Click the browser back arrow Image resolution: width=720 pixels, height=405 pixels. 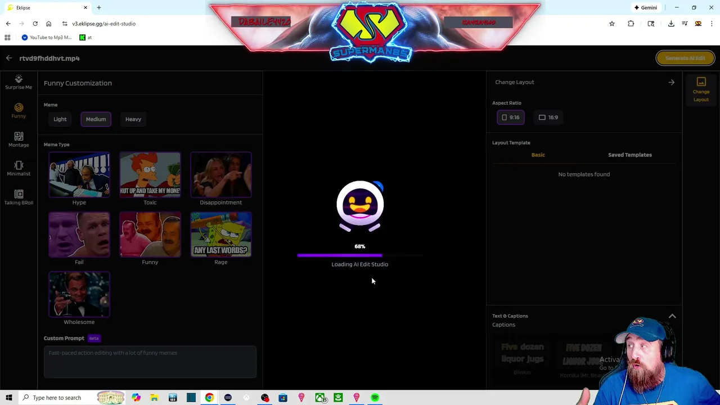click(x=8, y=24)
